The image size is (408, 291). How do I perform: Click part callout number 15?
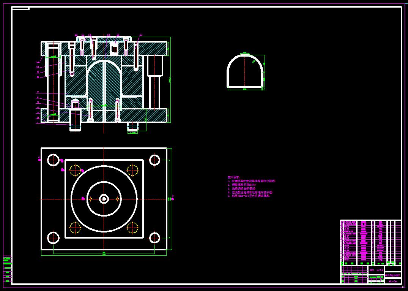tap(108, 35)
